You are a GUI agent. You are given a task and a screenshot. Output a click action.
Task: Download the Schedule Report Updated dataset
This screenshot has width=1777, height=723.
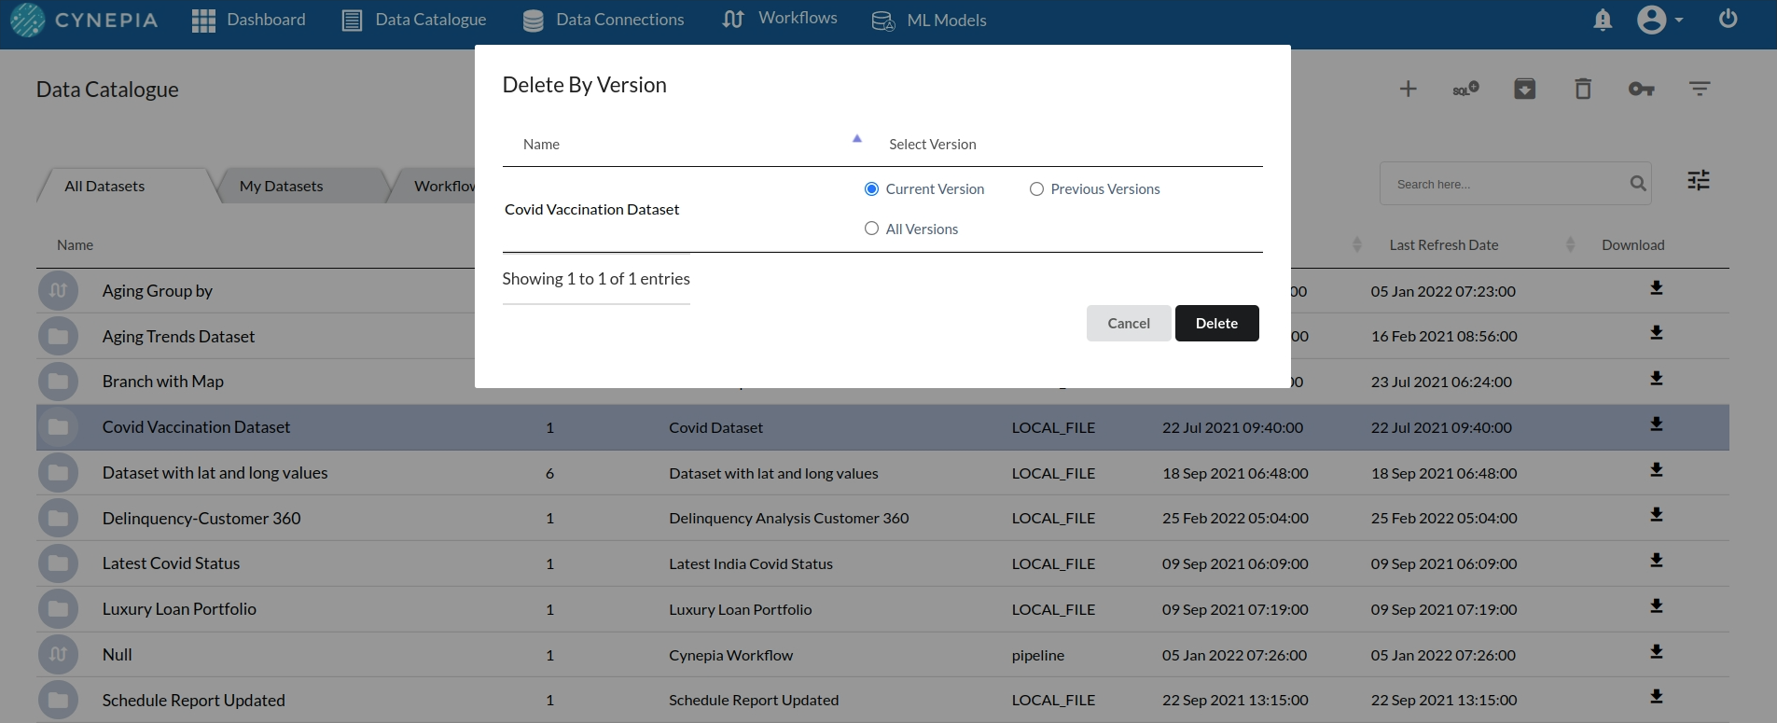point(1656,697)
